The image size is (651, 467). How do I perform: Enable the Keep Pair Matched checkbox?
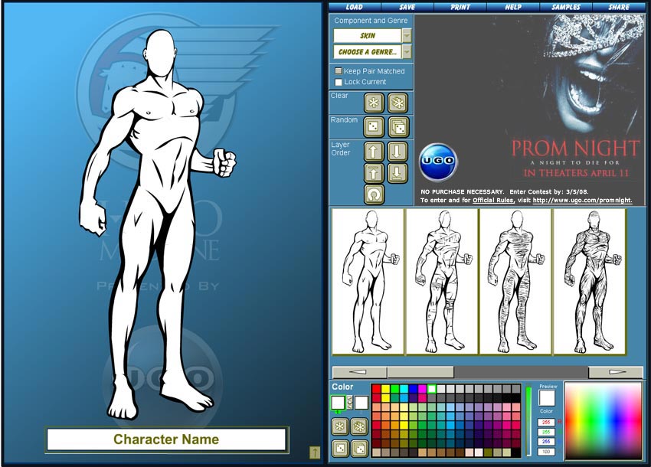click(339, 71)
